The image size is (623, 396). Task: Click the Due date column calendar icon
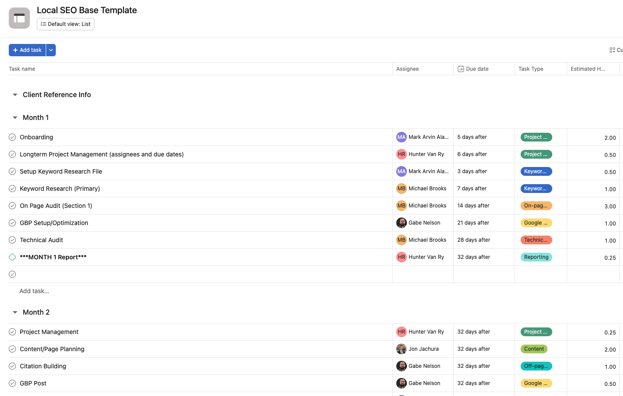click(x=460, y=69)
